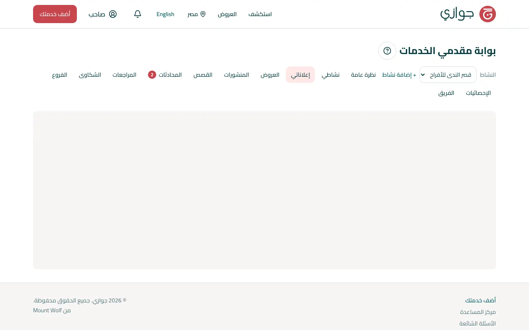Click the location pin icon beside مصر
529x330 pixels.
point(203,14)
